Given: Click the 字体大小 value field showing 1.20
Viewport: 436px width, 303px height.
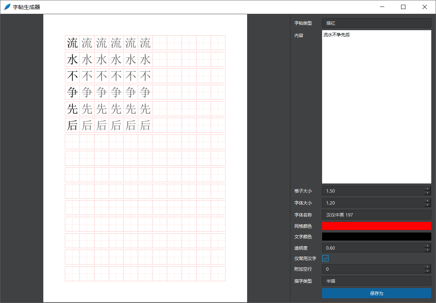Looking at the screenshot, I should pyautogui.click(x=371, y=203).
